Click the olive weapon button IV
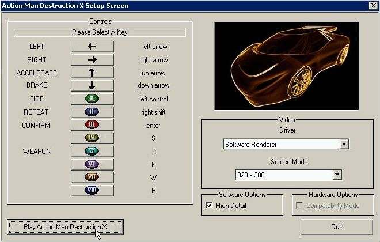This screenshot has width=380, height=242. (x=92, y=138)
